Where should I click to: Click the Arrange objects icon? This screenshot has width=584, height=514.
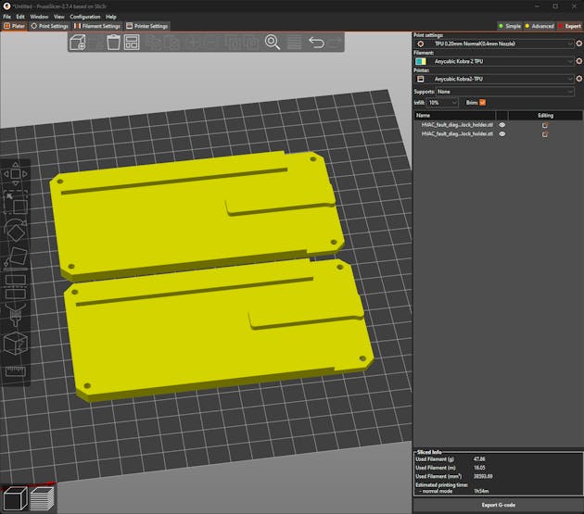(x=132, y=43)
